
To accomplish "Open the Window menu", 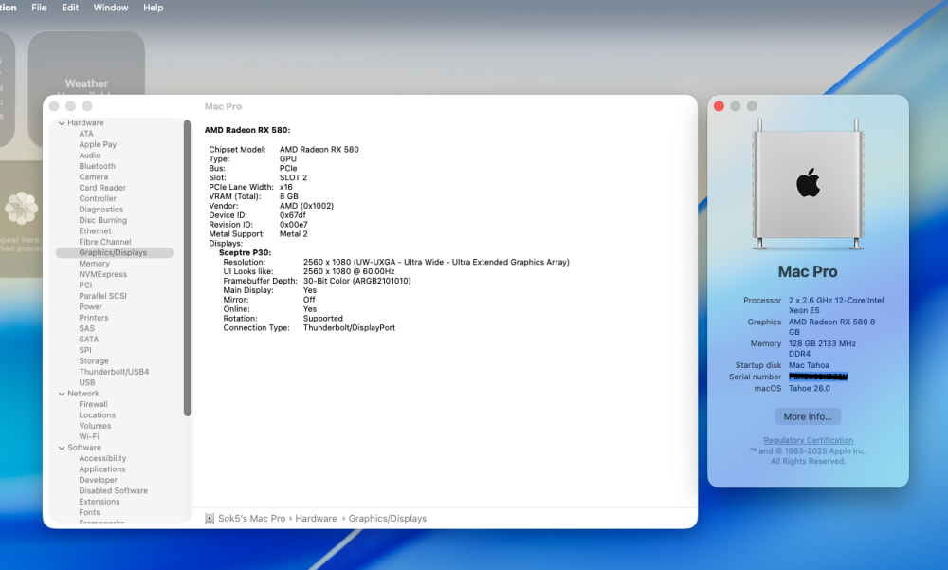I will pyautogui.click(x=111, y=8).
